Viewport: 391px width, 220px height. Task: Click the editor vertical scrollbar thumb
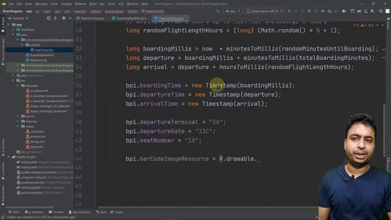tap(384, 130)
